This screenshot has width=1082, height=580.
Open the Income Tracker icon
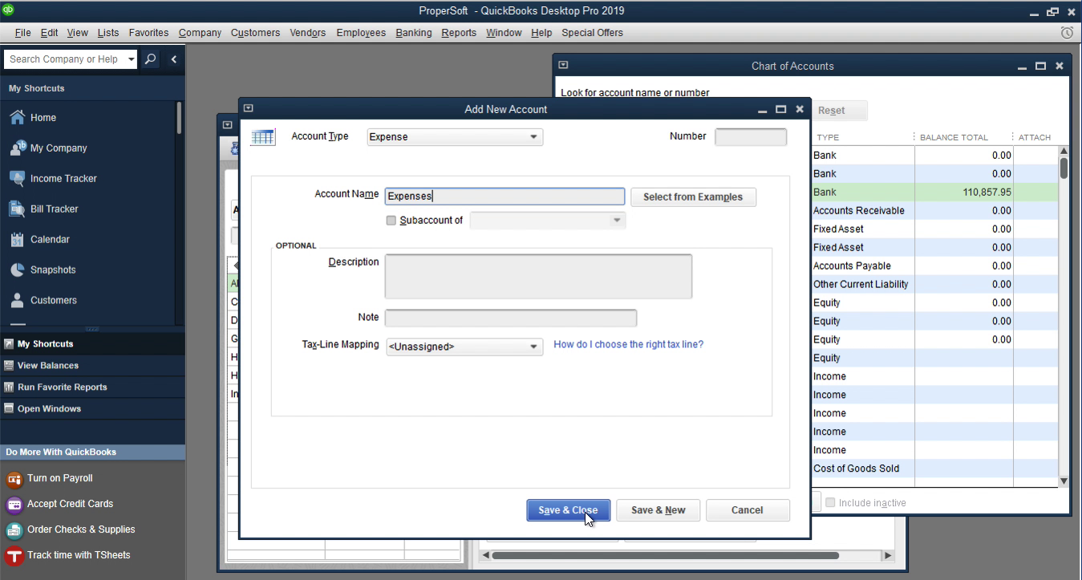(x=17, y=178)
